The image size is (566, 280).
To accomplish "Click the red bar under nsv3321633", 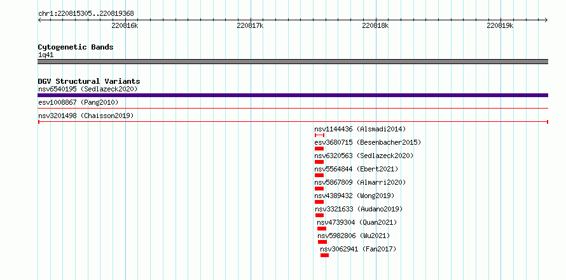I will click(319, 215).
